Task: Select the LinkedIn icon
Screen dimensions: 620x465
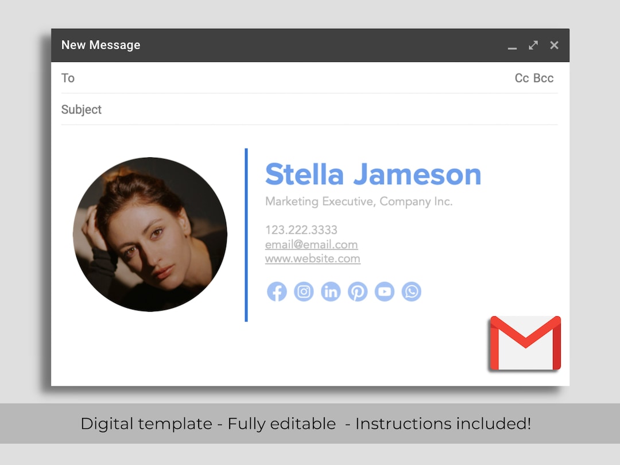Action: point(331,291)
